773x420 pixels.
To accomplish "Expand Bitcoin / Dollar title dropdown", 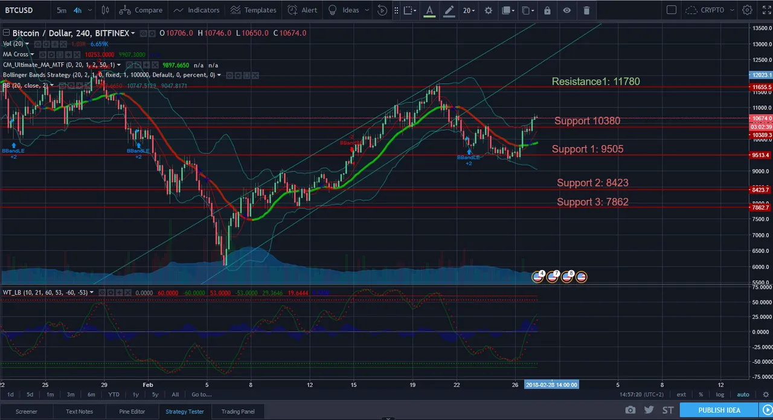I will coord(132,33).
